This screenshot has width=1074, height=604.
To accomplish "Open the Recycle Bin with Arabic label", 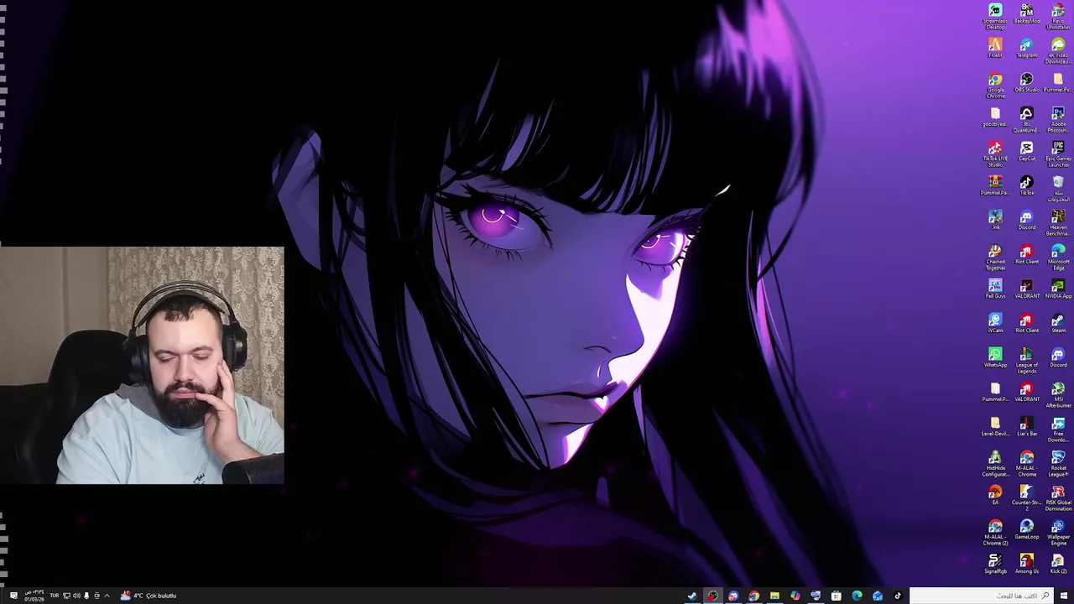I will point(1058,189).
